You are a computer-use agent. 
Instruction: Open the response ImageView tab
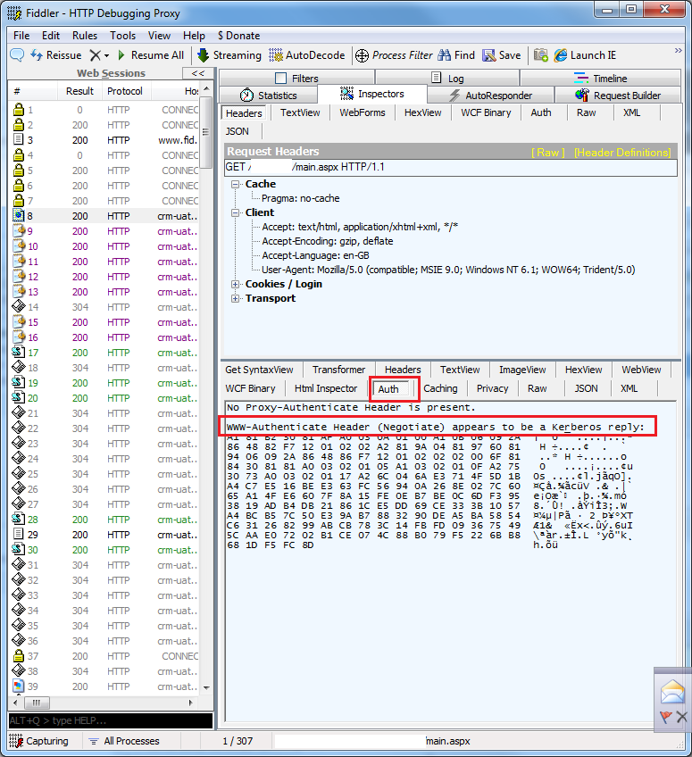click(x=522, y=370)
